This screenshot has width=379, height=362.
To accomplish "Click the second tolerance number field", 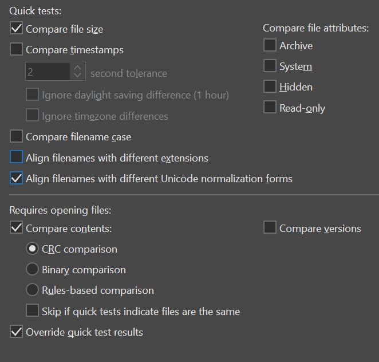I will [x=48, y=72].
